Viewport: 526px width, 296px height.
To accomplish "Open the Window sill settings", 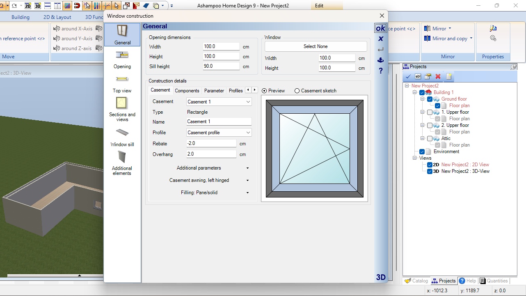I will (122, 133).
